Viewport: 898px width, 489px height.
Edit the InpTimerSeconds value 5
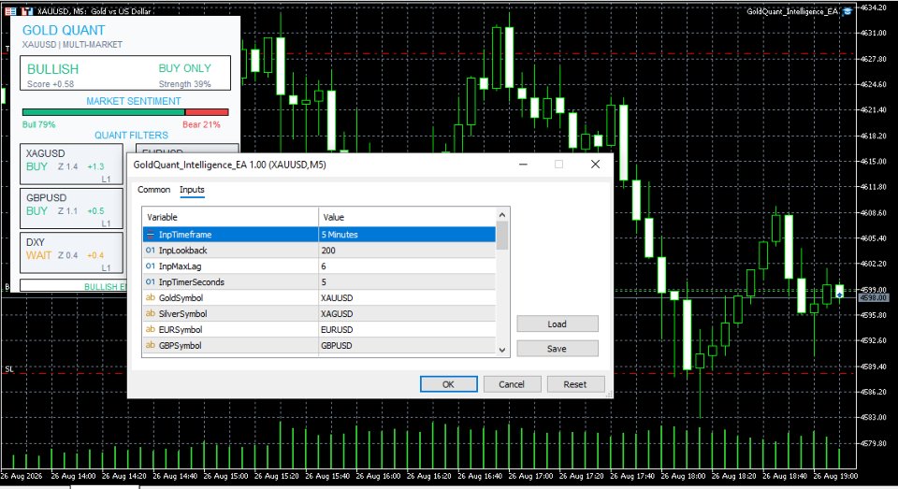[407, 281]
